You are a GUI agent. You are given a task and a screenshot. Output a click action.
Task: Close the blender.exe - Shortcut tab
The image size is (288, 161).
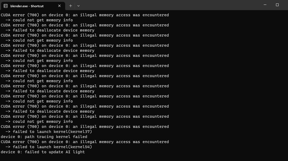59,6
